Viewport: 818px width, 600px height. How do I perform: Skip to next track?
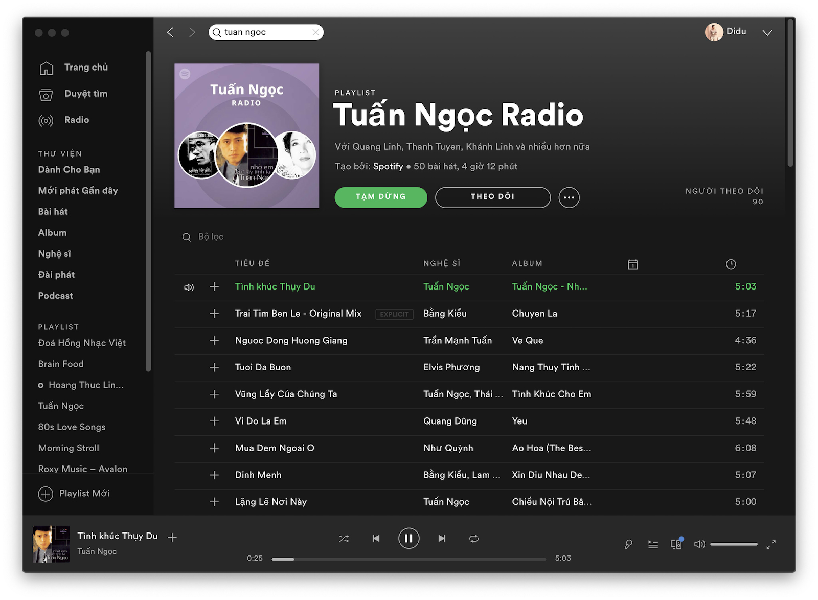pyautogui.click(x=442, y=538)
